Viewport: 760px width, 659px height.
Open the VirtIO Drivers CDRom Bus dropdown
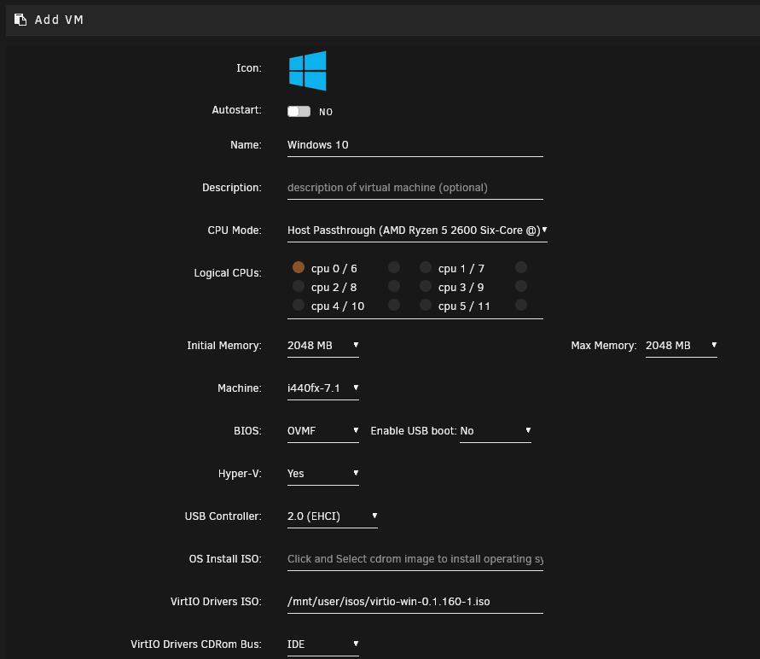point(322,644)
